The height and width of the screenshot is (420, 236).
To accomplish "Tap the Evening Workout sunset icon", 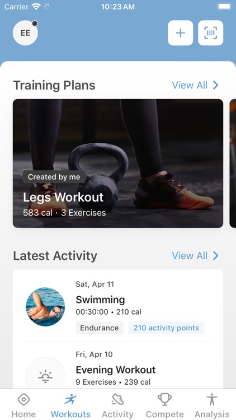I will (x=45, y=376).
